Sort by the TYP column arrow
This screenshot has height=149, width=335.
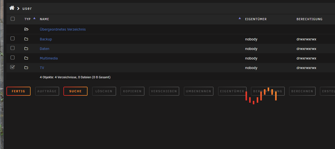[x=35, y=18]
